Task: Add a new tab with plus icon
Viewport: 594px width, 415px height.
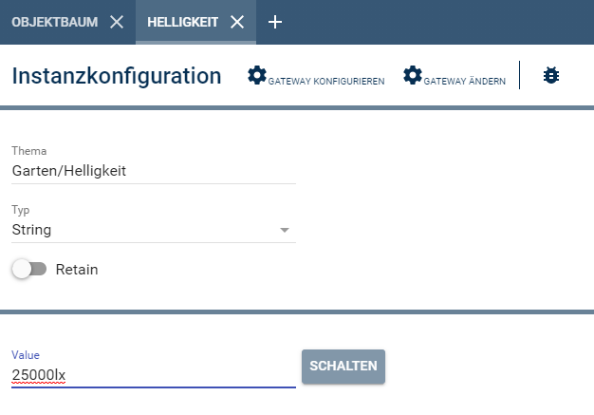Action: tap(275, 22)
